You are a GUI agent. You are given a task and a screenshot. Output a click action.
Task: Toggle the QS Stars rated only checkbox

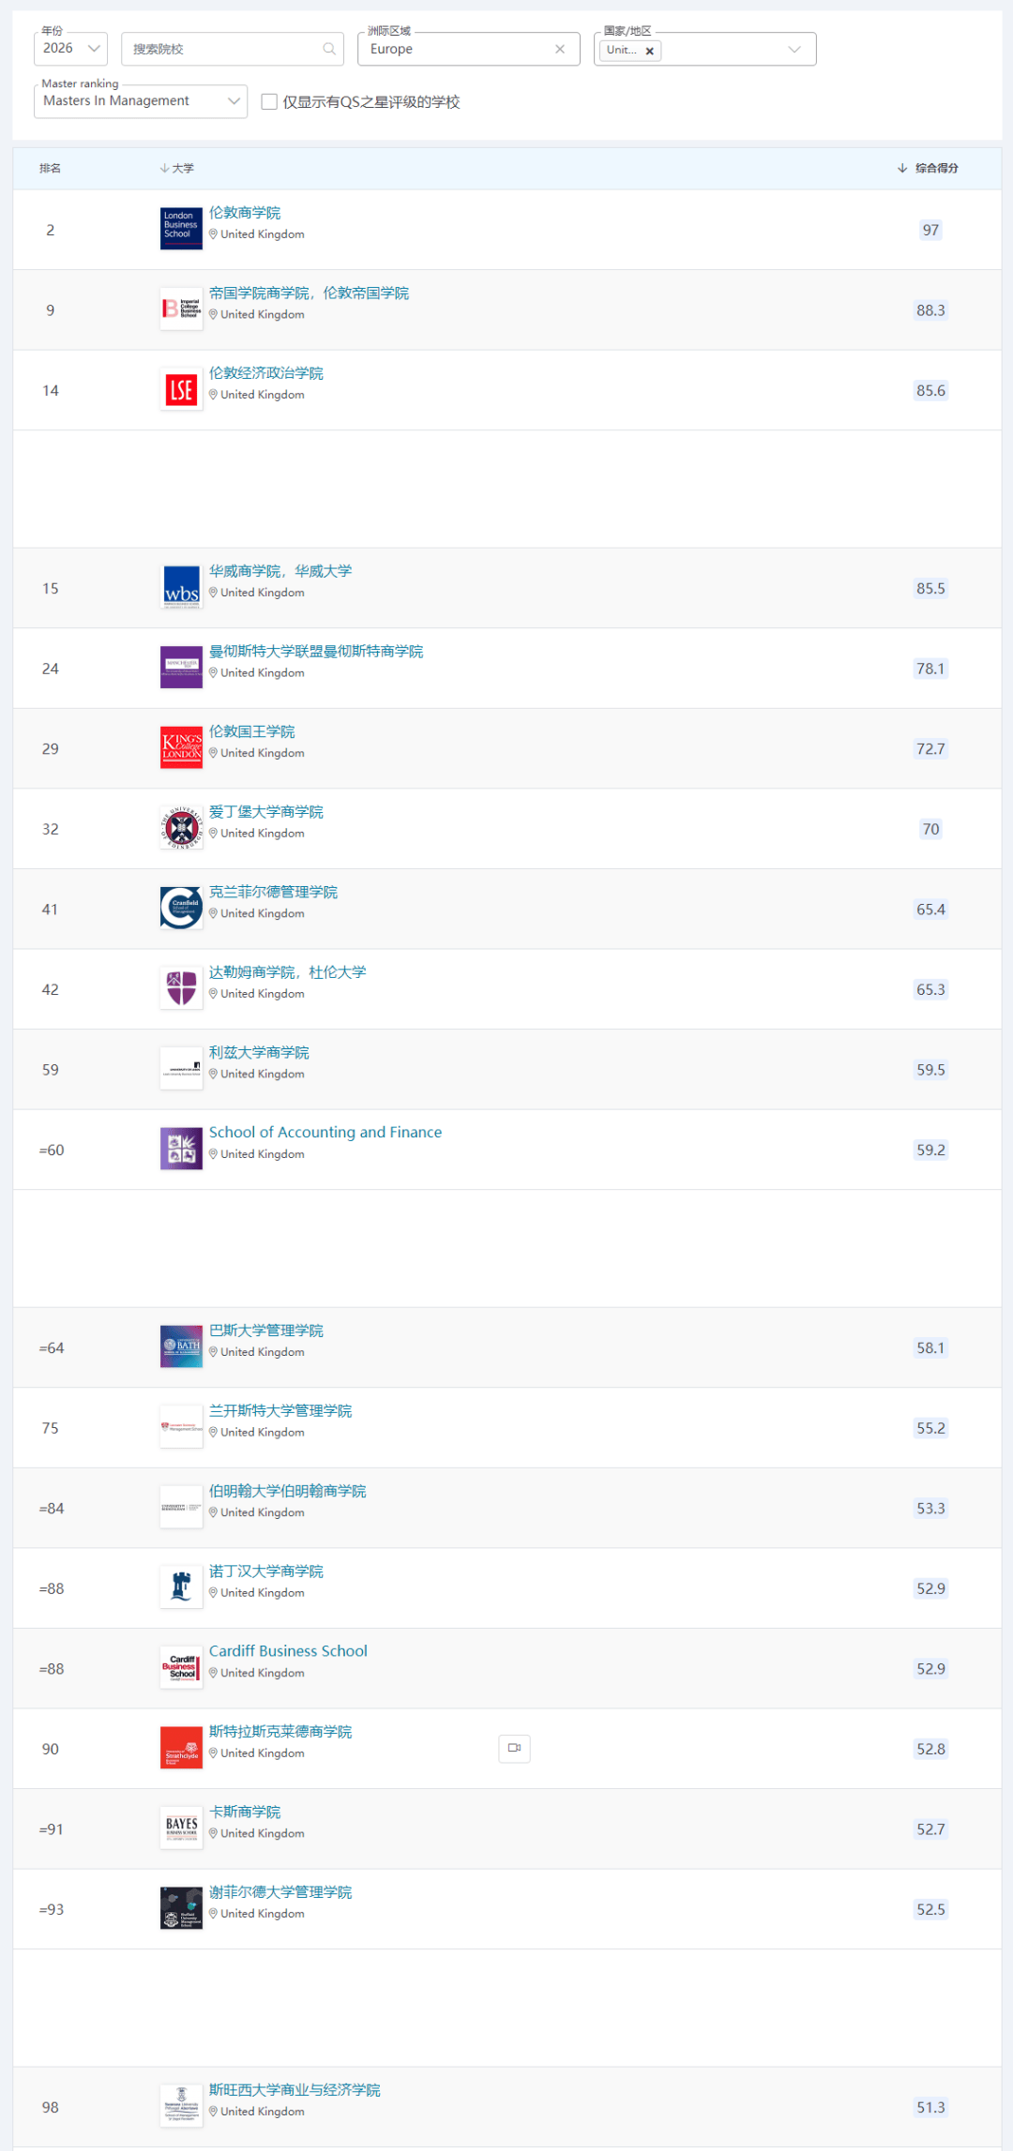pyautogui.click(x=269, y=101)
